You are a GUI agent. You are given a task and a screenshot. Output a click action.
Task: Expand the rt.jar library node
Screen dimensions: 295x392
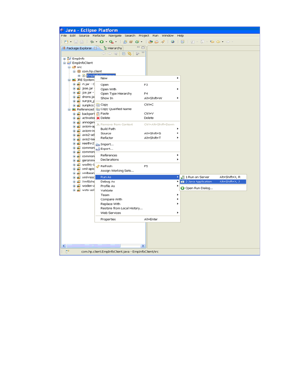pos(74,84)
